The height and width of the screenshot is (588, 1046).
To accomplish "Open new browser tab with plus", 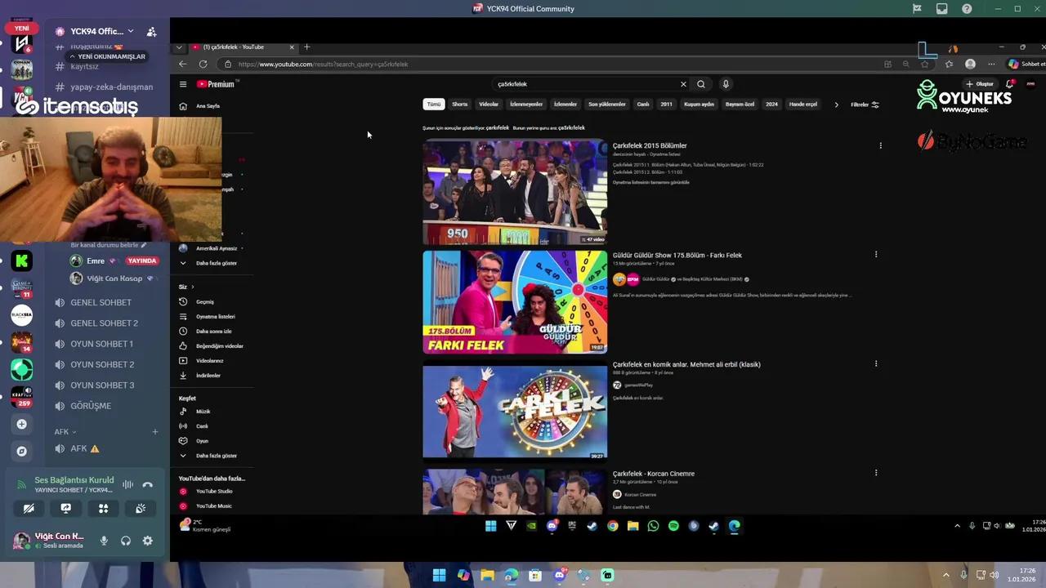I will tap(307, 47).
